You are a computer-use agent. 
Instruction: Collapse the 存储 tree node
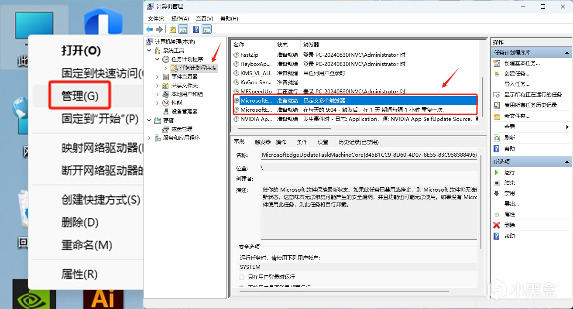click(150, 120)
